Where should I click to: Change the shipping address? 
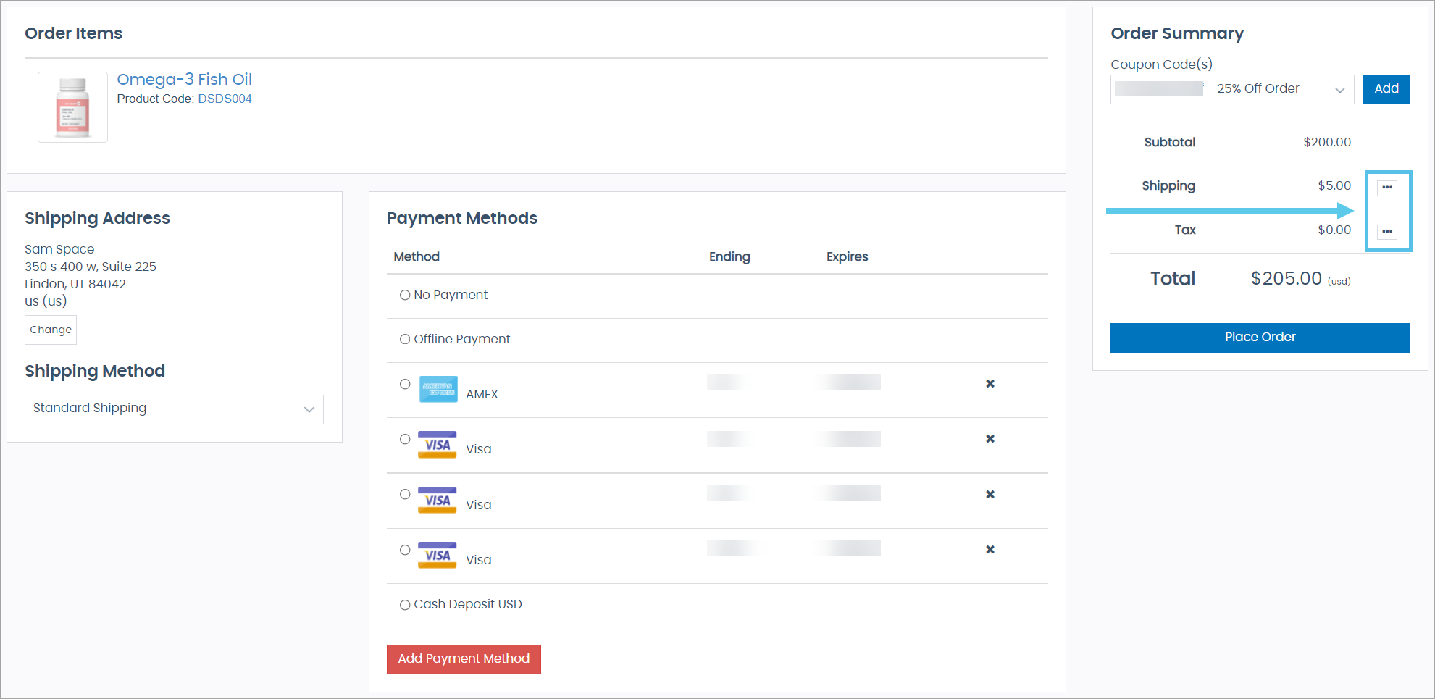coord(51,330)
